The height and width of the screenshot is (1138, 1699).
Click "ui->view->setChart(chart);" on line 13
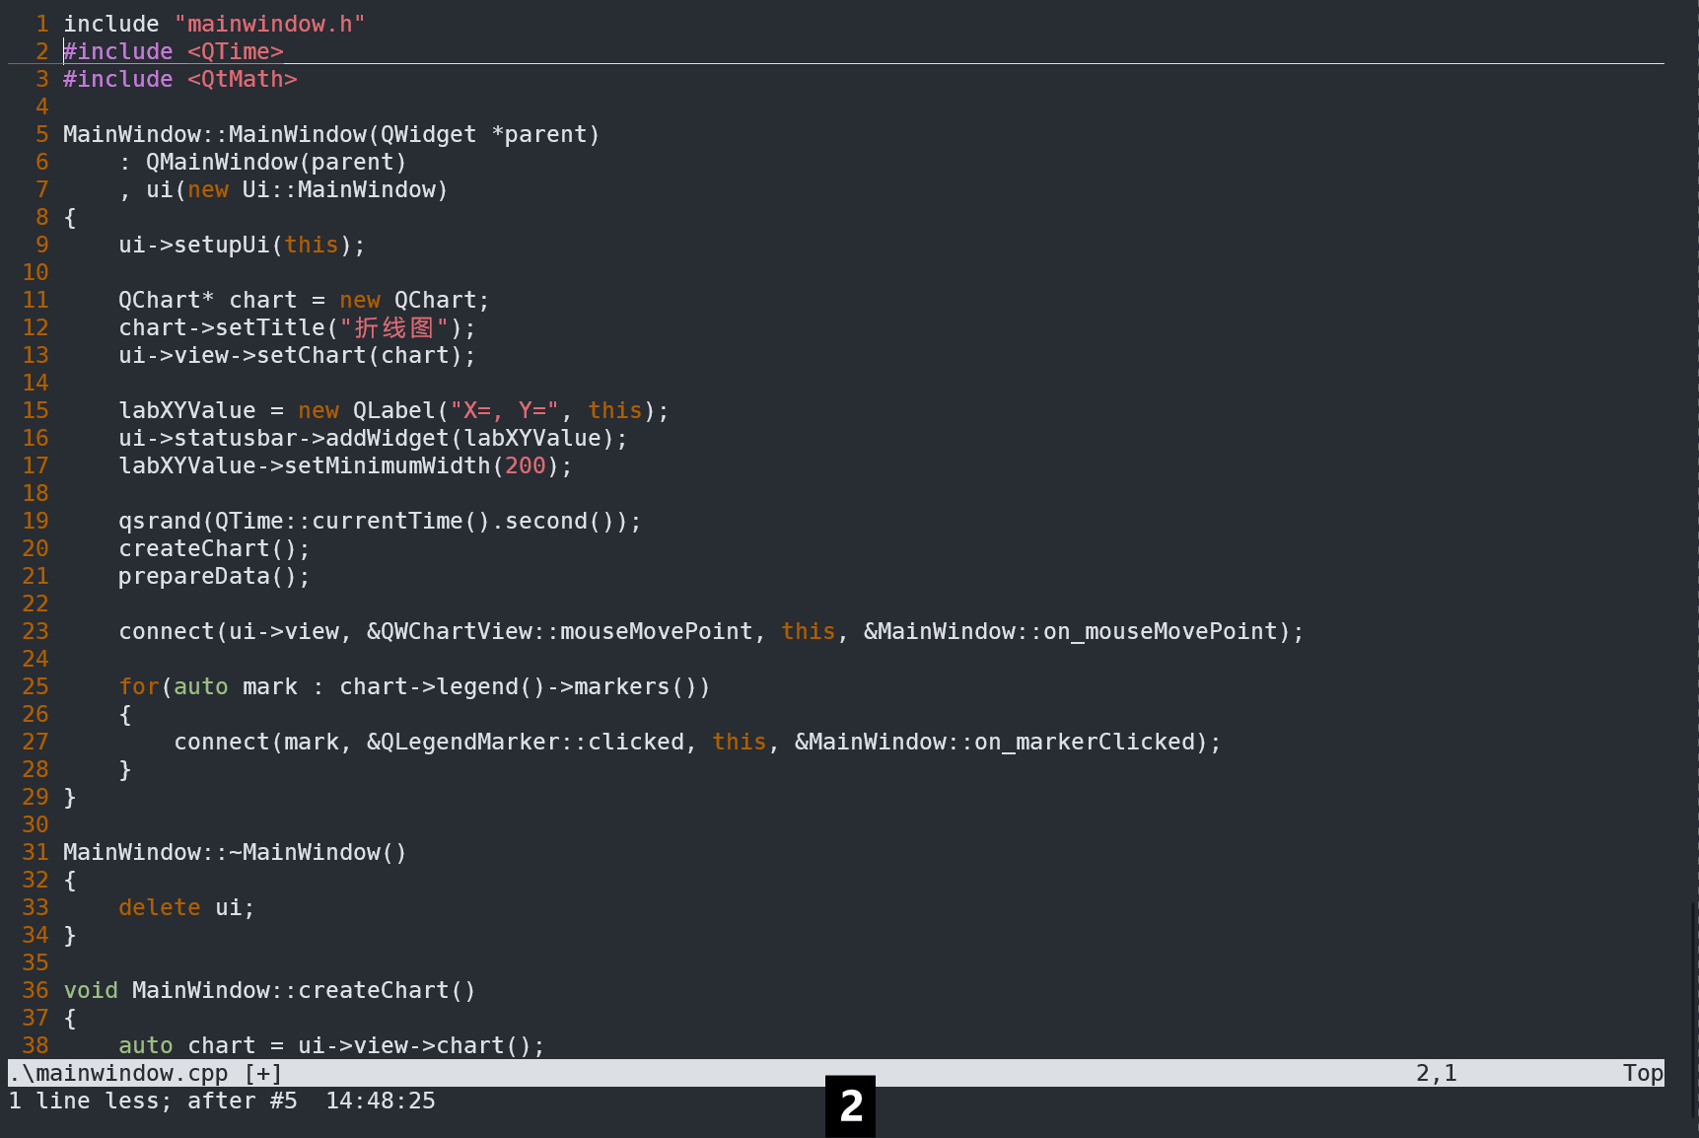pos(298,355)
